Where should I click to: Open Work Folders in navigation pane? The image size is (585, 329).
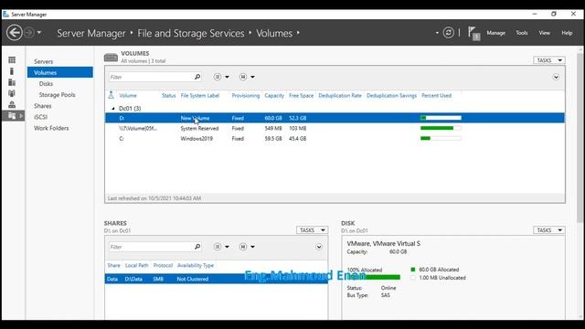pos(51,128)
